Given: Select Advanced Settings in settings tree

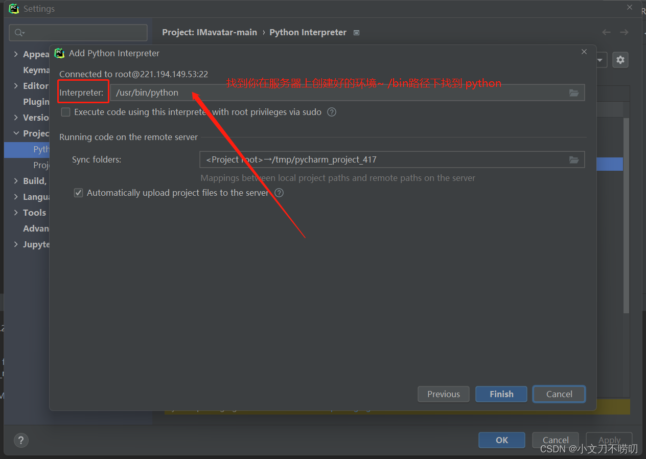Looking at the screenshot, I should pos(36,228).
